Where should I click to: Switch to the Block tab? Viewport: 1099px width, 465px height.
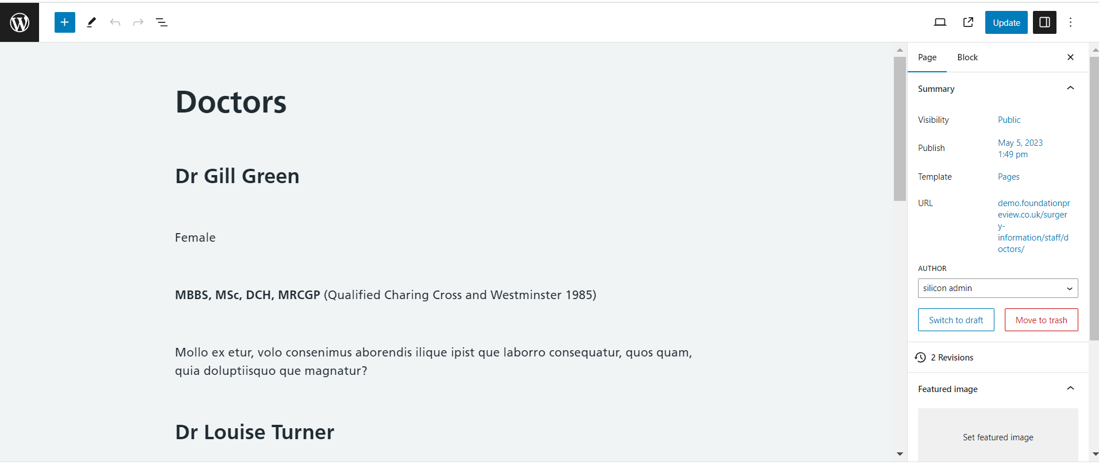click(x=967, y=57)
